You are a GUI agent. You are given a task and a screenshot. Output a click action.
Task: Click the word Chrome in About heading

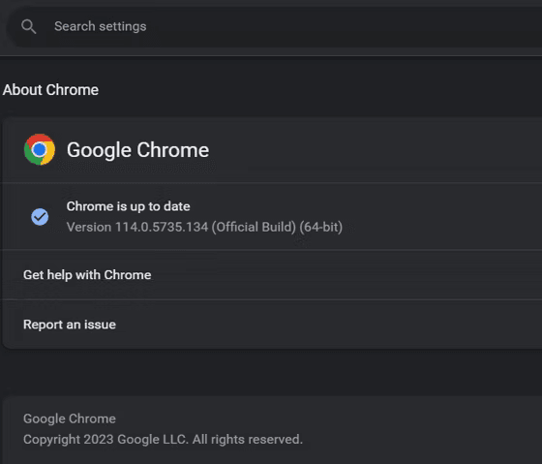(73, 90)
